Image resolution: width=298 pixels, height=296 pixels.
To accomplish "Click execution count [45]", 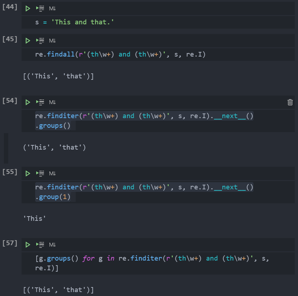I will click(x=10, y=39).
